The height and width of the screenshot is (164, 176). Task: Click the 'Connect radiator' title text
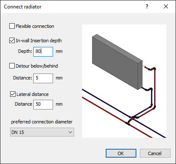(x=23, y=7)
